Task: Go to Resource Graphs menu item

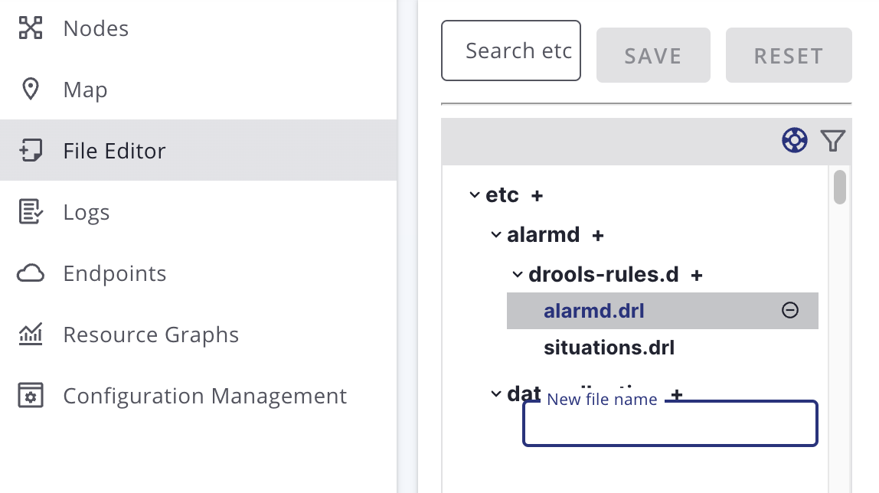Action: (x=151, y=335)
